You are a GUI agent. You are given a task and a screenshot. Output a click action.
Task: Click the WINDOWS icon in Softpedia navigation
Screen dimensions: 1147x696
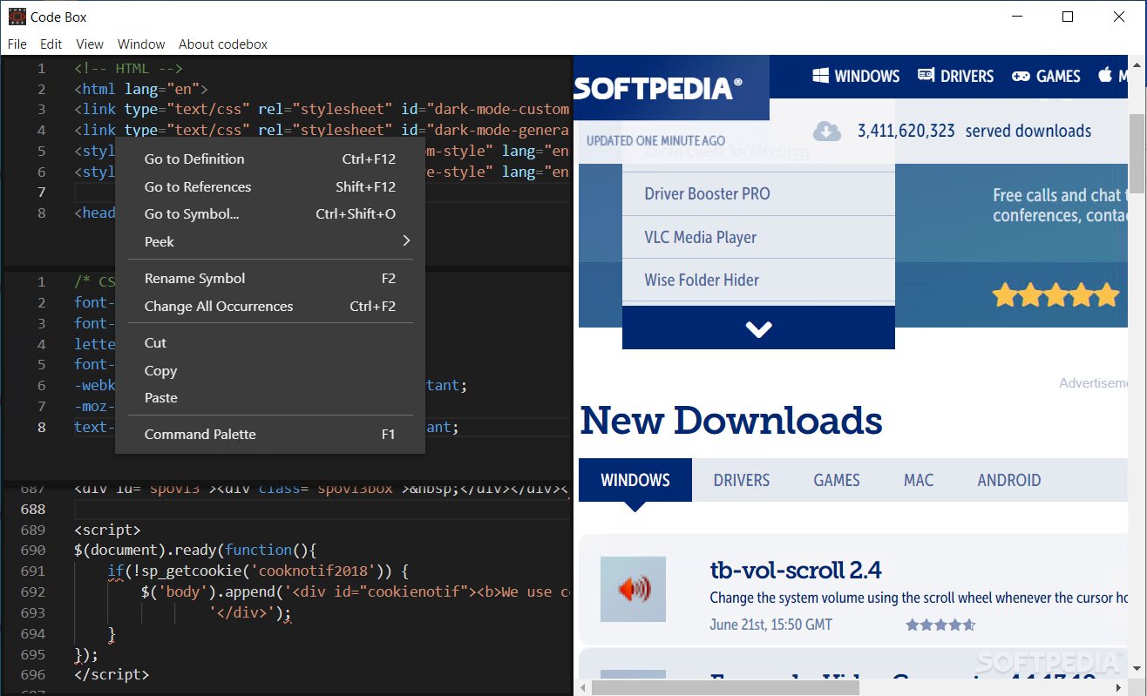click(819, 76)
